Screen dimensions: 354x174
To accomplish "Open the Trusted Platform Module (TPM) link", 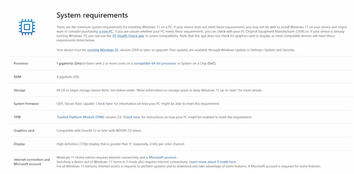I will point(80,117).
